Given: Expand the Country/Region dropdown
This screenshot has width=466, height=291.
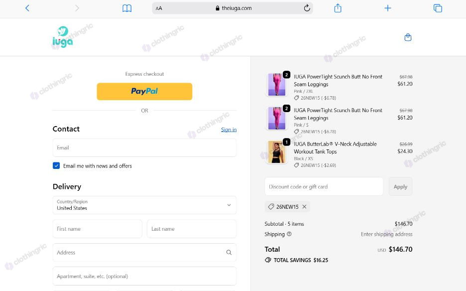Looking at the screenshot, I should click(x=144, y=205).
